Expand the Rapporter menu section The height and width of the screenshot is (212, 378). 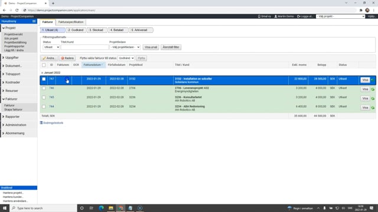(x=12, y=117)
